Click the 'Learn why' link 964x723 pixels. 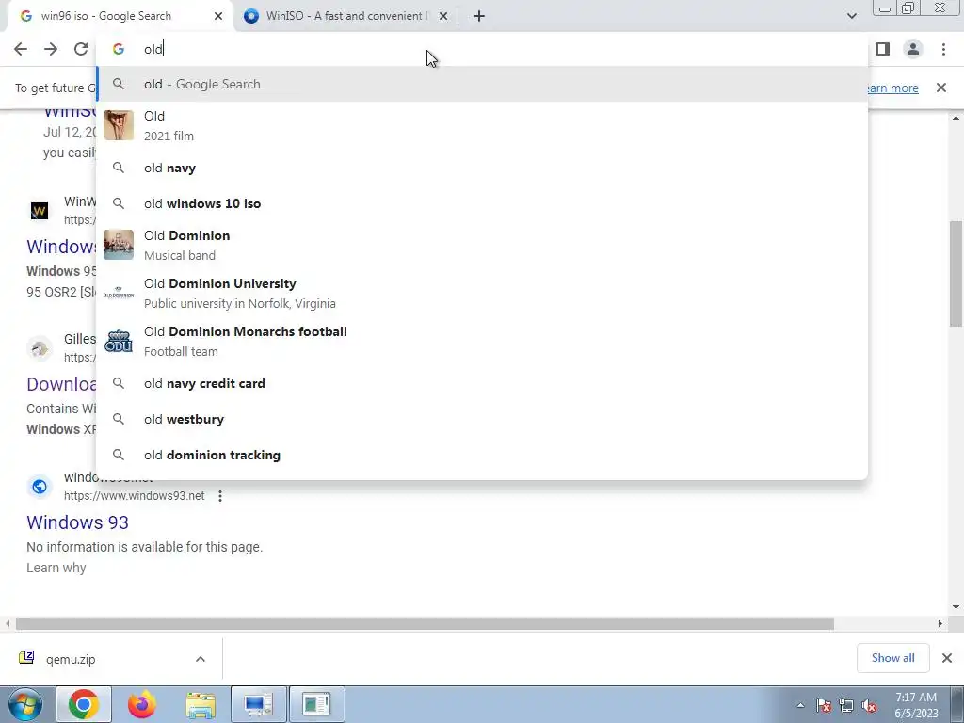click(56, 568)
